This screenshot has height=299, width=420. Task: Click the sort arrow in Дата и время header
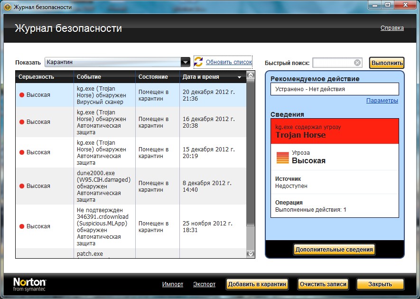tap(240, 77)
